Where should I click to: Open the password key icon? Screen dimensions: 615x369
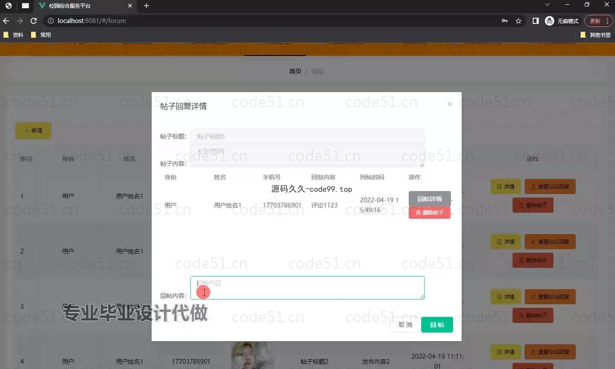point(505,20)
